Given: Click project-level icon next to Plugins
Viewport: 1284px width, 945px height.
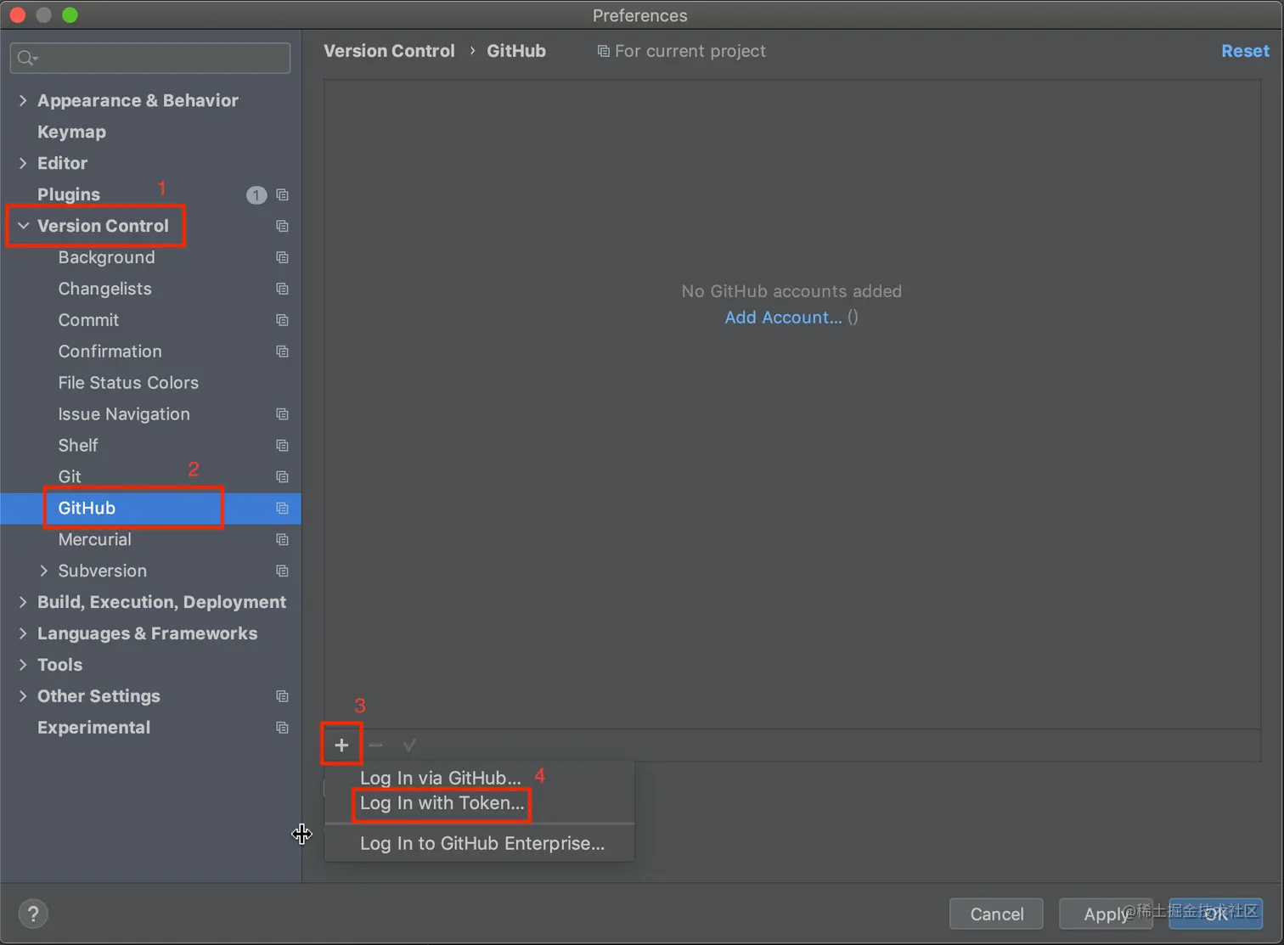Looking at the screenshot, I should click(283, 195).
